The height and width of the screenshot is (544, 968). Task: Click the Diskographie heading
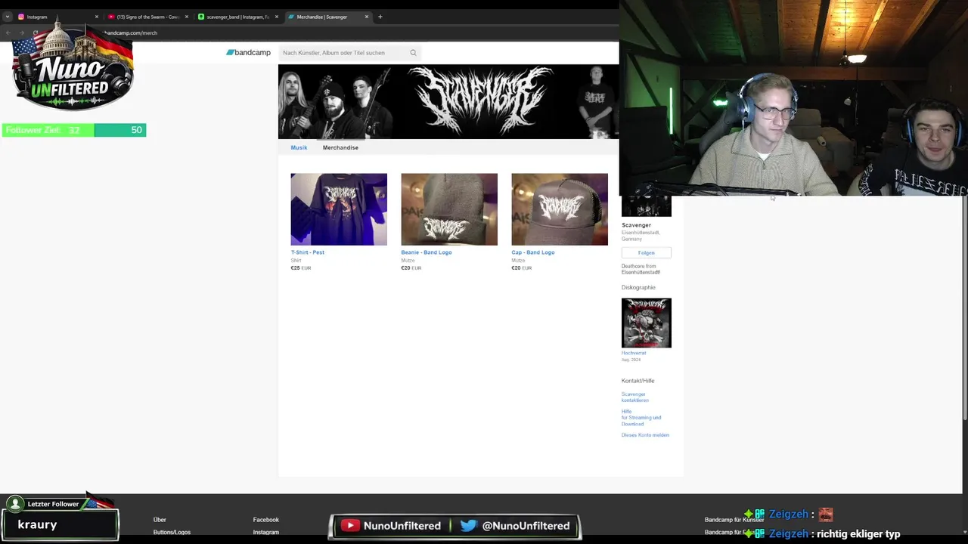pos(638,287)
